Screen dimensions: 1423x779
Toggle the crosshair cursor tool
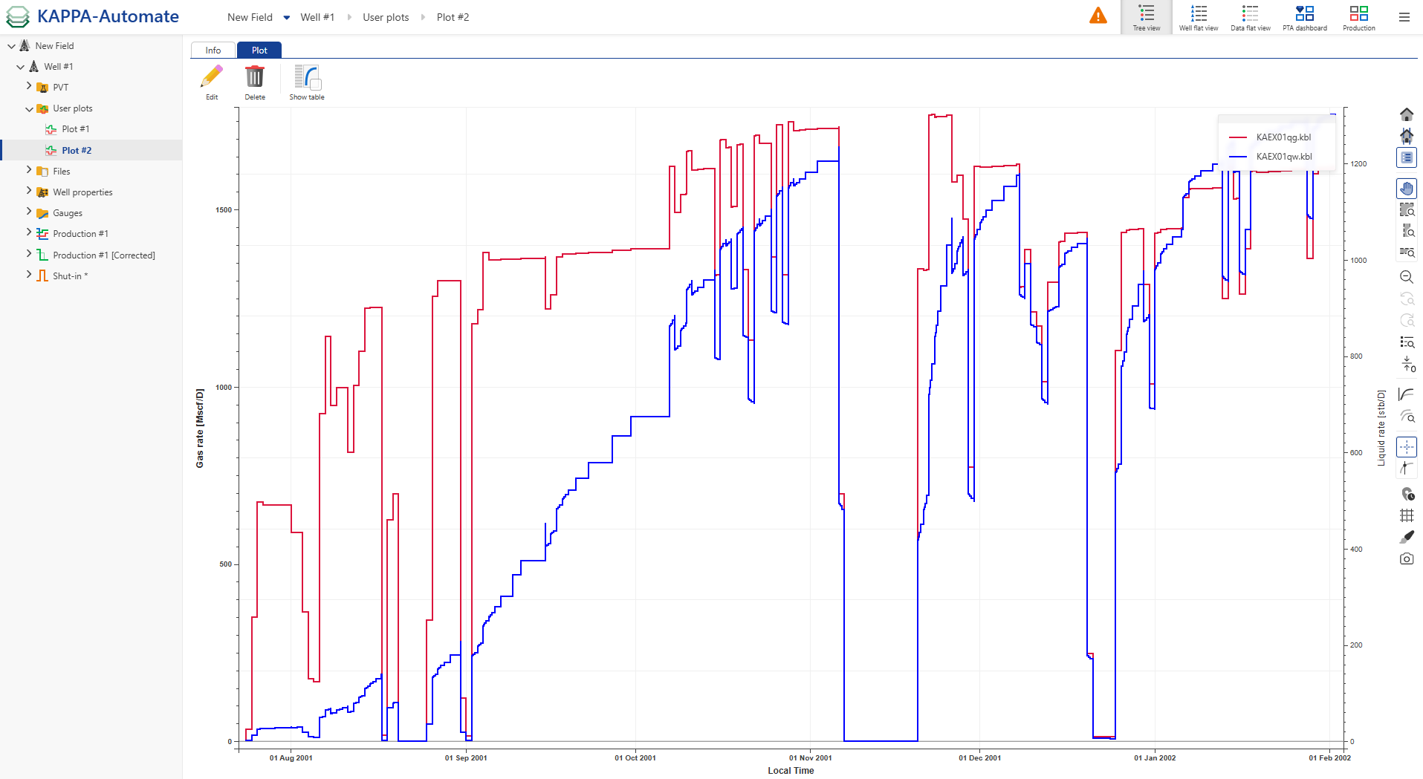point(1407,447)
